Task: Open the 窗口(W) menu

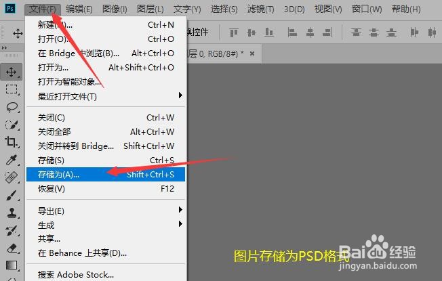Action: (x=367, y=9)
